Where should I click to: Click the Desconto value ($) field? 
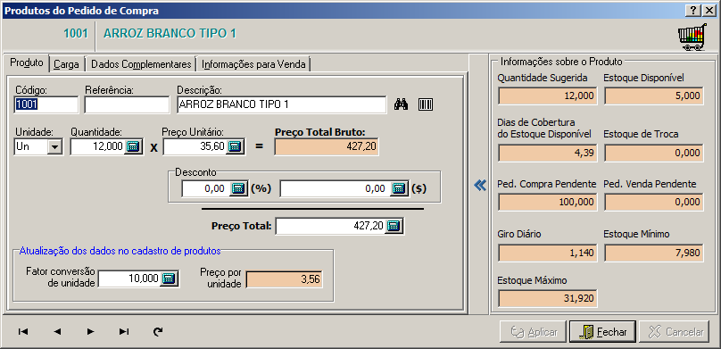[x=336, y=188]
